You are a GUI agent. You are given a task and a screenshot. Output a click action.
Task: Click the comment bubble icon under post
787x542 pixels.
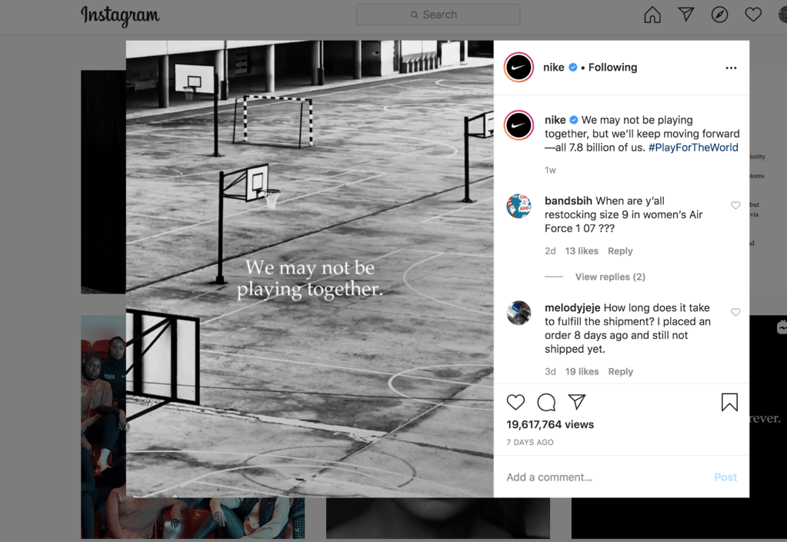pyautogui.click(x=546, y=402)
